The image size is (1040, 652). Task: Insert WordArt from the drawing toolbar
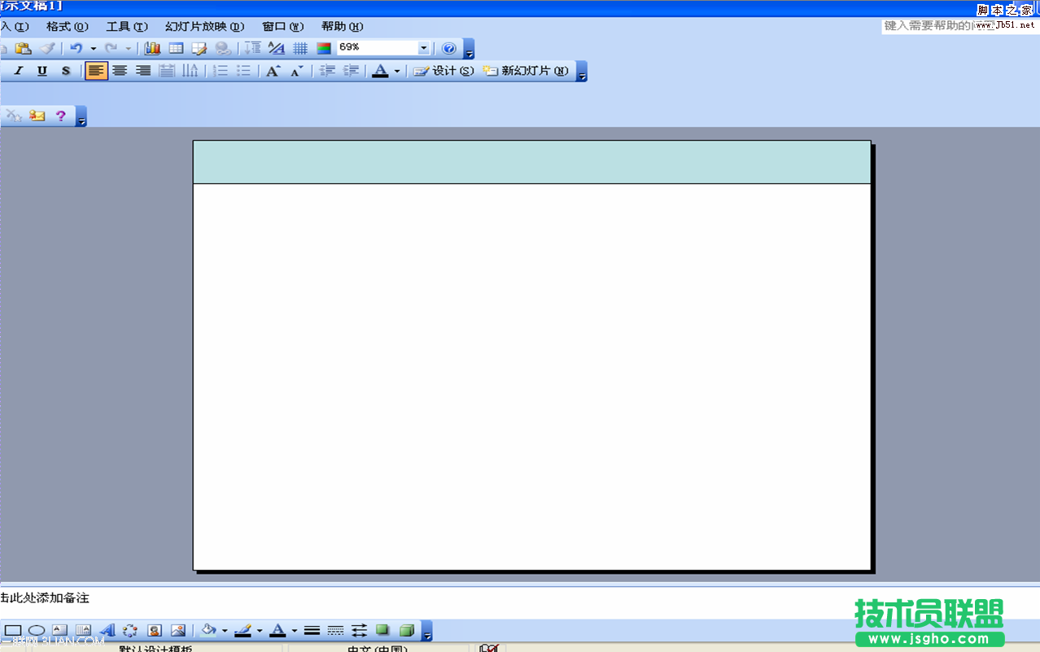[x=107, y=631]
